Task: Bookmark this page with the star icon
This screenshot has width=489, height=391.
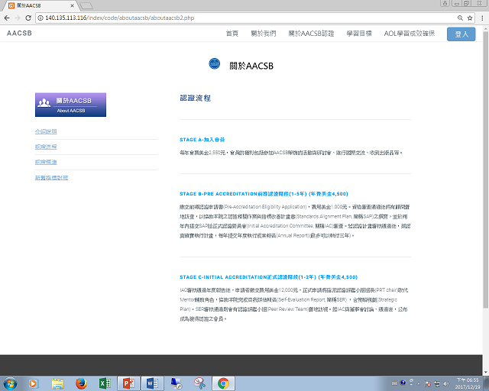Action: pos(470,18)
